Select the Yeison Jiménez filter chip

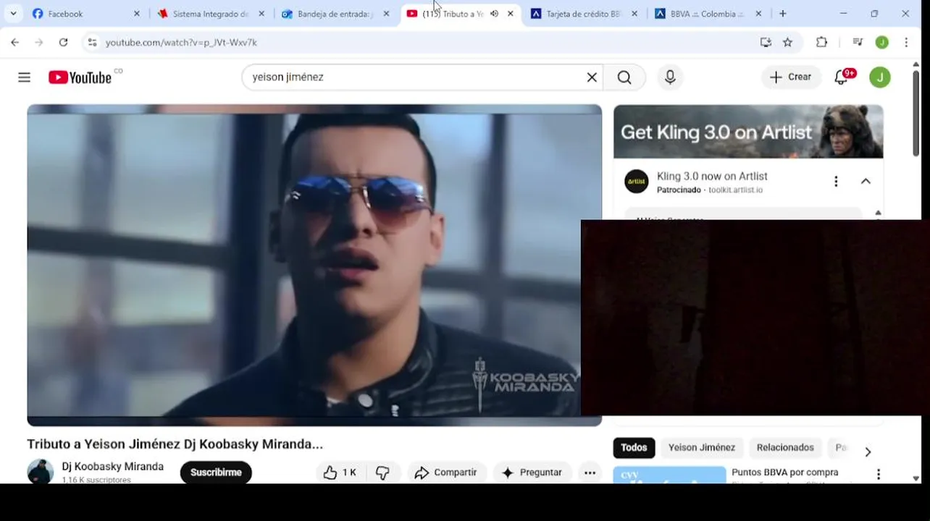[x=702, y=447]
